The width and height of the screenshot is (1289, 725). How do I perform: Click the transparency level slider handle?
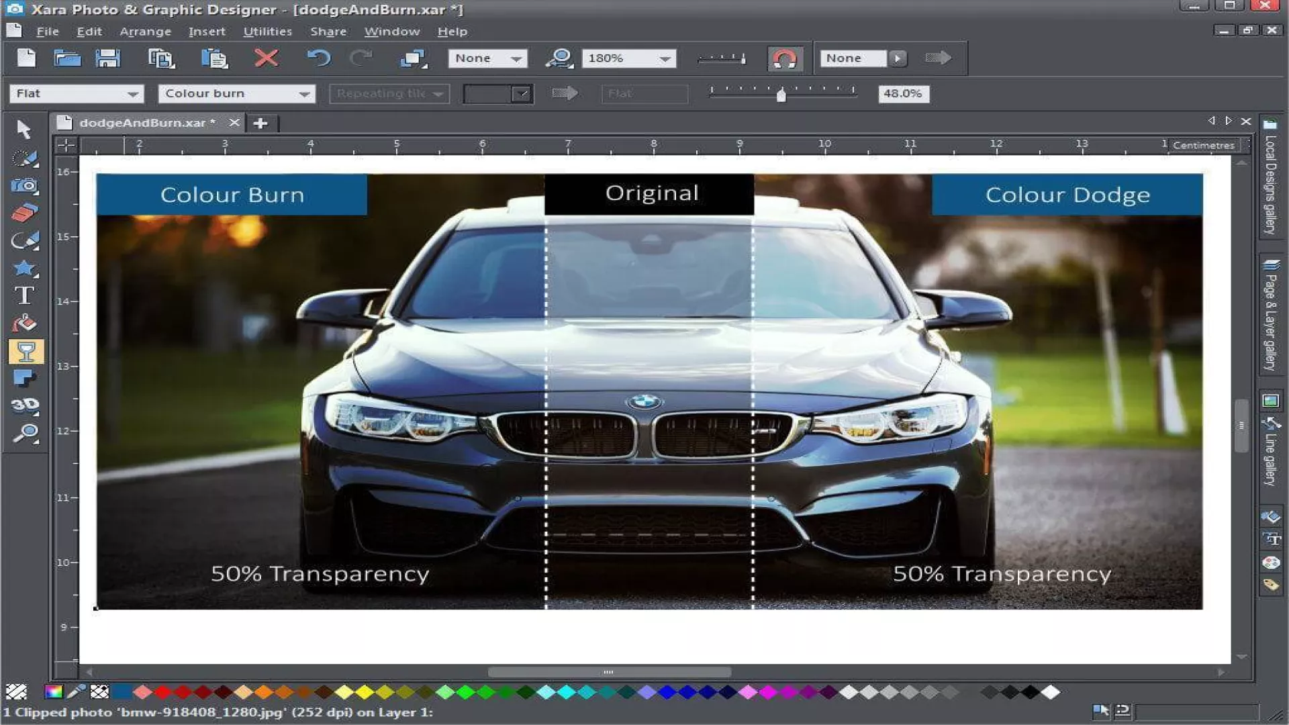[x=781, y=95]
